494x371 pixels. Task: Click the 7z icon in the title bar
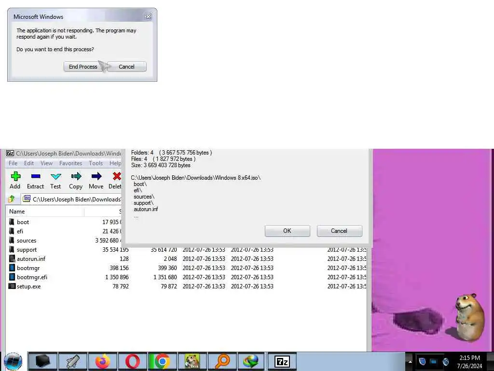(10, 153)
